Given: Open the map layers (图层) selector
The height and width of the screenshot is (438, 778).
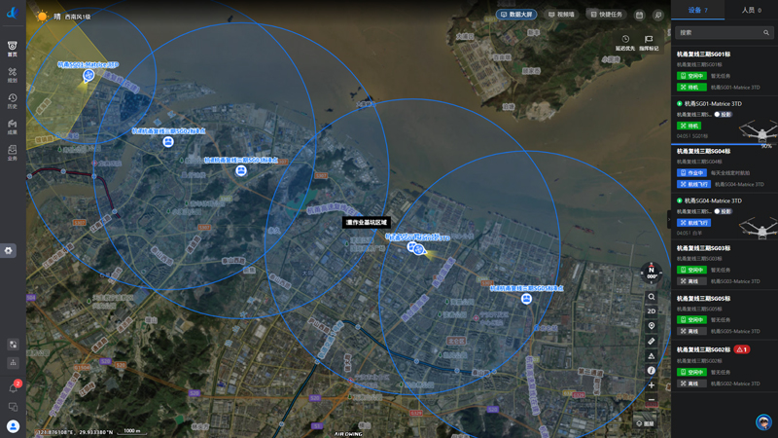Looking at the screenshot, I should click(645, 423).
